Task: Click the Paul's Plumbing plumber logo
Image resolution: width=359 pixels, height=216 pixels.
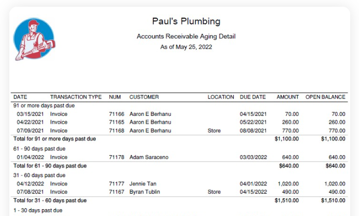Action: click(34, 39)
